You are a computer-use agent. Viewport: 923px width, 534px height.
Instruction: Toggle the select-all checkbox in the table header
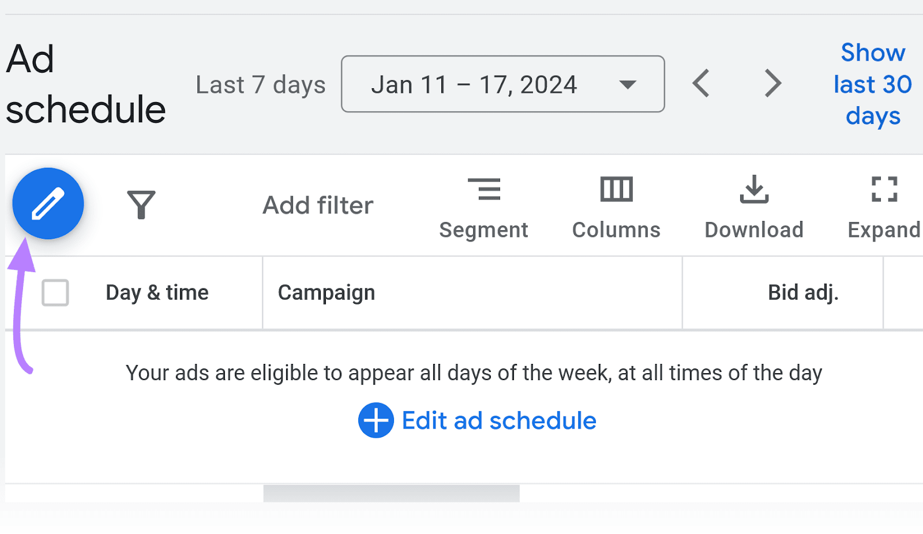click(x=55, y=293)
